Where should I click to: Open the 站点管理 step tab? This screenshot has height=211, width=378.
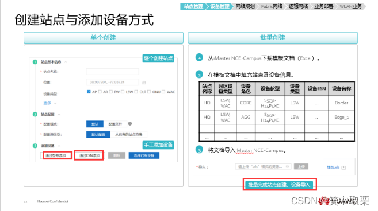point(193,6)
